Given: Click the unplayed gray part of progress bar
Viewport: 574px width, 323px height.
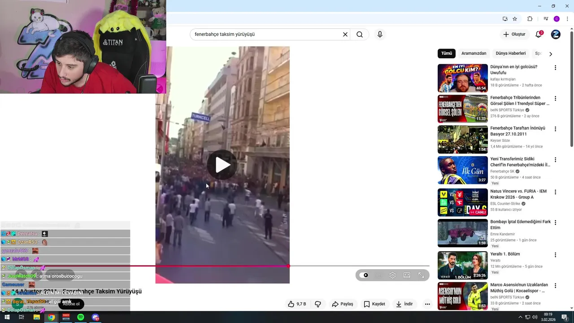Looking at the screenshot, I should (x=360, y=266).
